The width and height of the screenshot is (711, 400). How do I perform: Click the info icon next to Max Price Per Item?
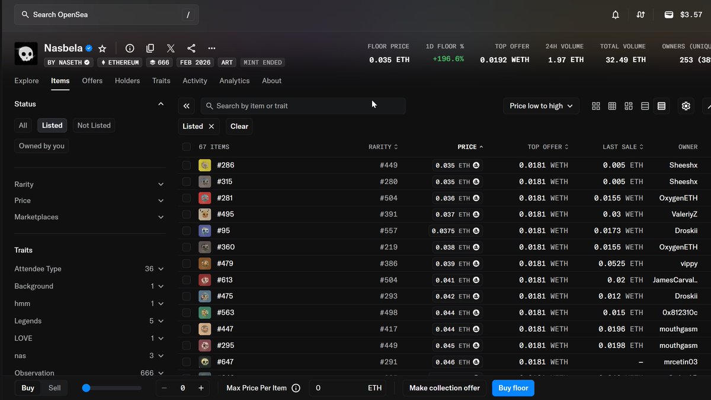296,388
